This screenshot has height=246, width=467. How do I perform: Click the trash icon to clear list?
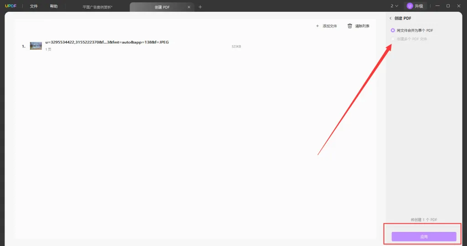click(350, 26)
